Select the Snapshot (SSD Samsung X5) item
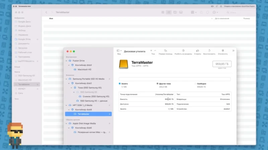 [x=96, y=96]
